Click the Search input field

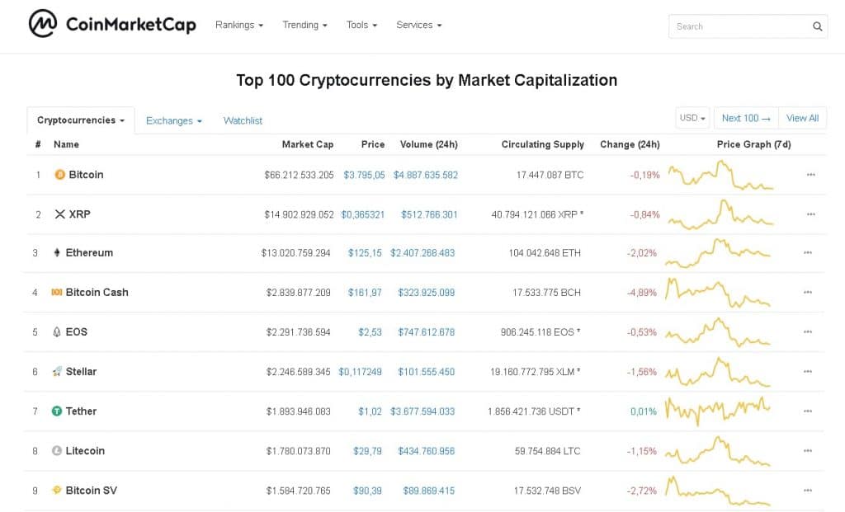[739, 26]
